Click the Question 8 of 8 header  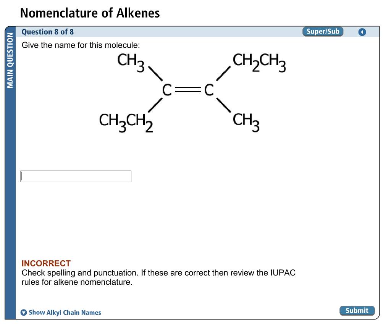coord(47,32)
